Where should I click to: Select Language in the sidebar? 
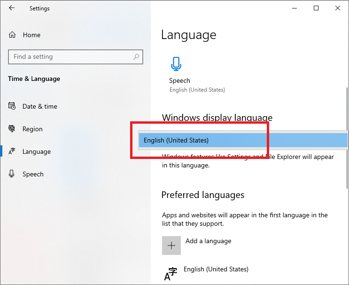pos(37,152)
